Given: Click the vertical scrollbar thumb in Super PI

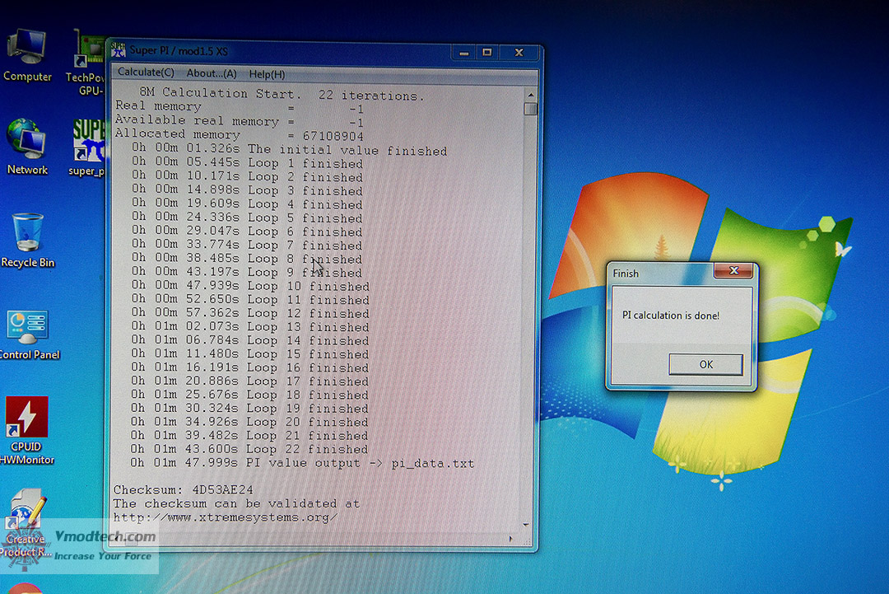Looking at the screenshot, I should pyautogui.click(x=531, y=109).
